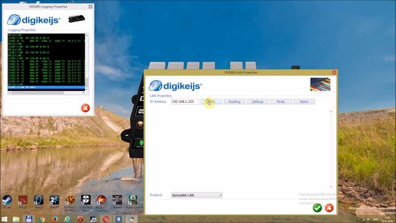Open the Settings page in LAN Properties

click(257, 102)
